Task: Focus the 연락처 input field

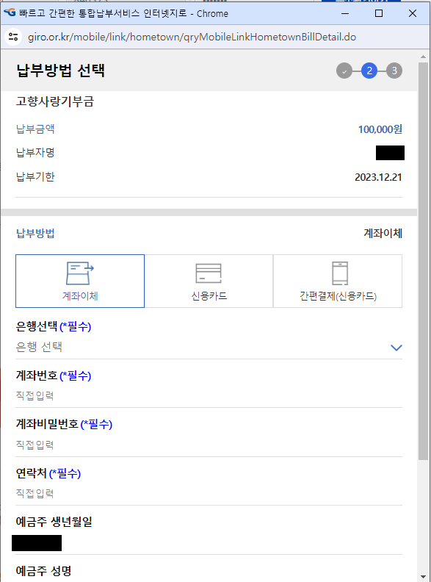Action: pyautogui.click(x=209, y=494)
